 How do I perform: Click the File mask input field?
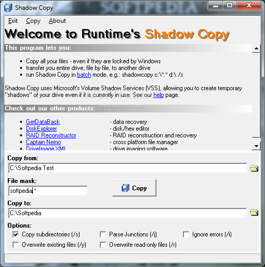point(48,191)
